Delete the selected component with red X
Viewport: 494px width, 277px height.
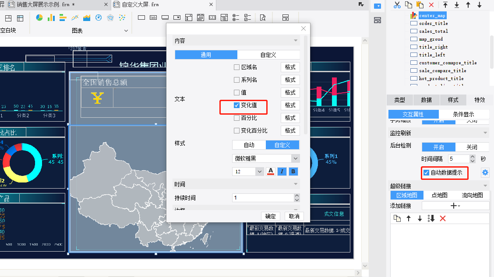431,5
